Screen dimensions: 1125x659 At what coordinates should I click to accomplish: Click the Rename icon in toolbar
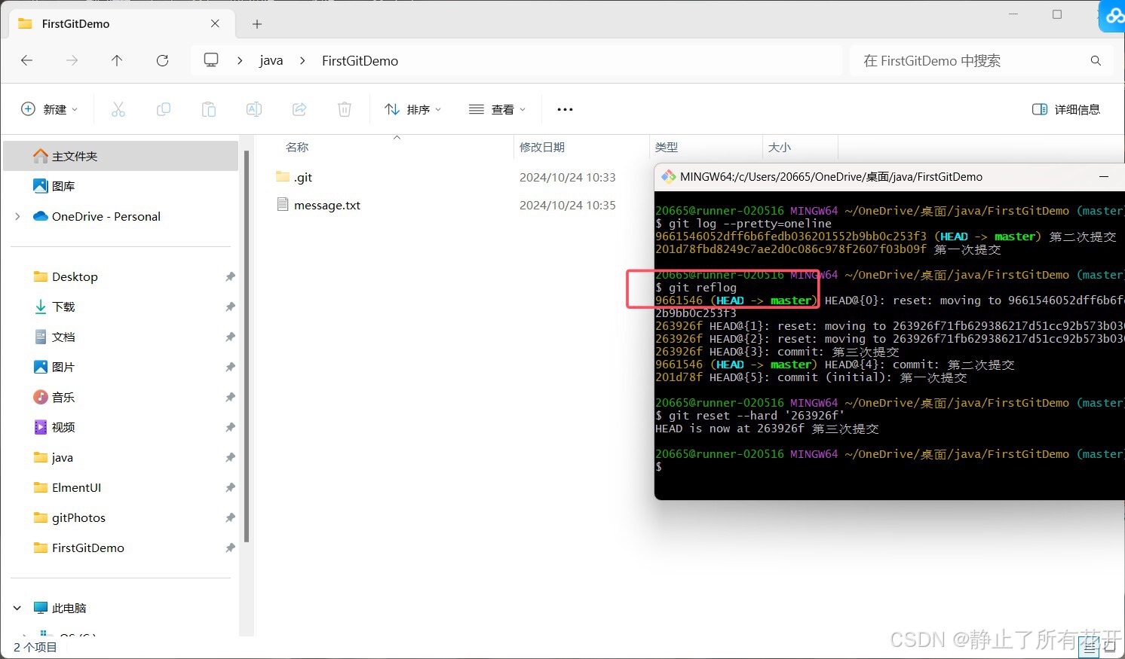point(254,109)
